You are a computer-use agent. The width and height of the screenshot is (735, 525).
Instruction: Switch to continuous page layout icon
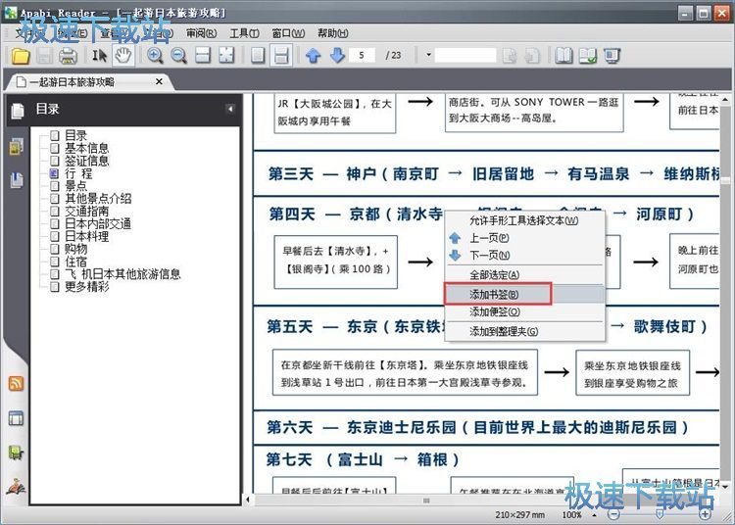[281, 56]
